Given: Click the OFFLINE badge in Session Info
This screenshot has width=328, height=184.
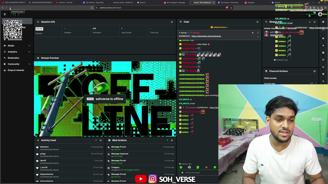Looking at the screenshot, I should click(39, 29).
